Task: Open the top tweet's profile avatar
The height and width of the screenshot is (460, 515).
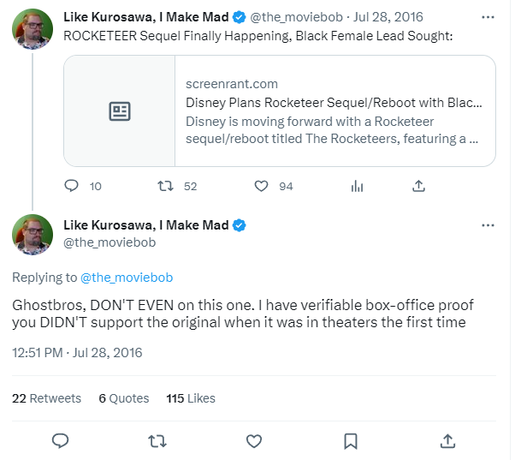Action: point(33,30)
